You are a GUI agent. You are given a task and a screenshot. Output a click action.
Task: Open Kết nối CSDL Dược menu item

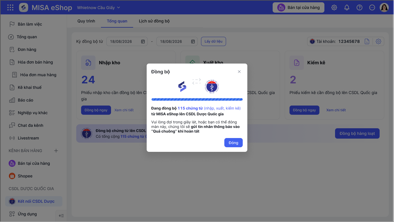(34, 201)
